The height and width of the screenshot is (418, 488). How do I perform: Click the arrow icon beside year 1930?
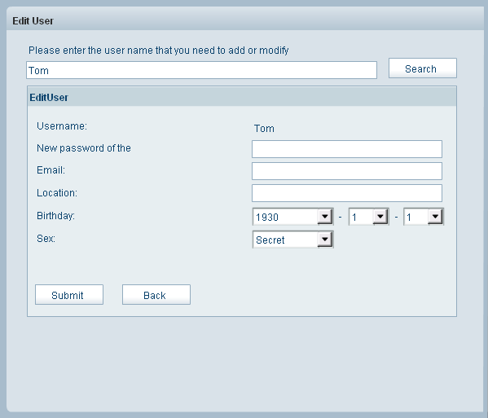pyautogui.click(x=325, y=216)
